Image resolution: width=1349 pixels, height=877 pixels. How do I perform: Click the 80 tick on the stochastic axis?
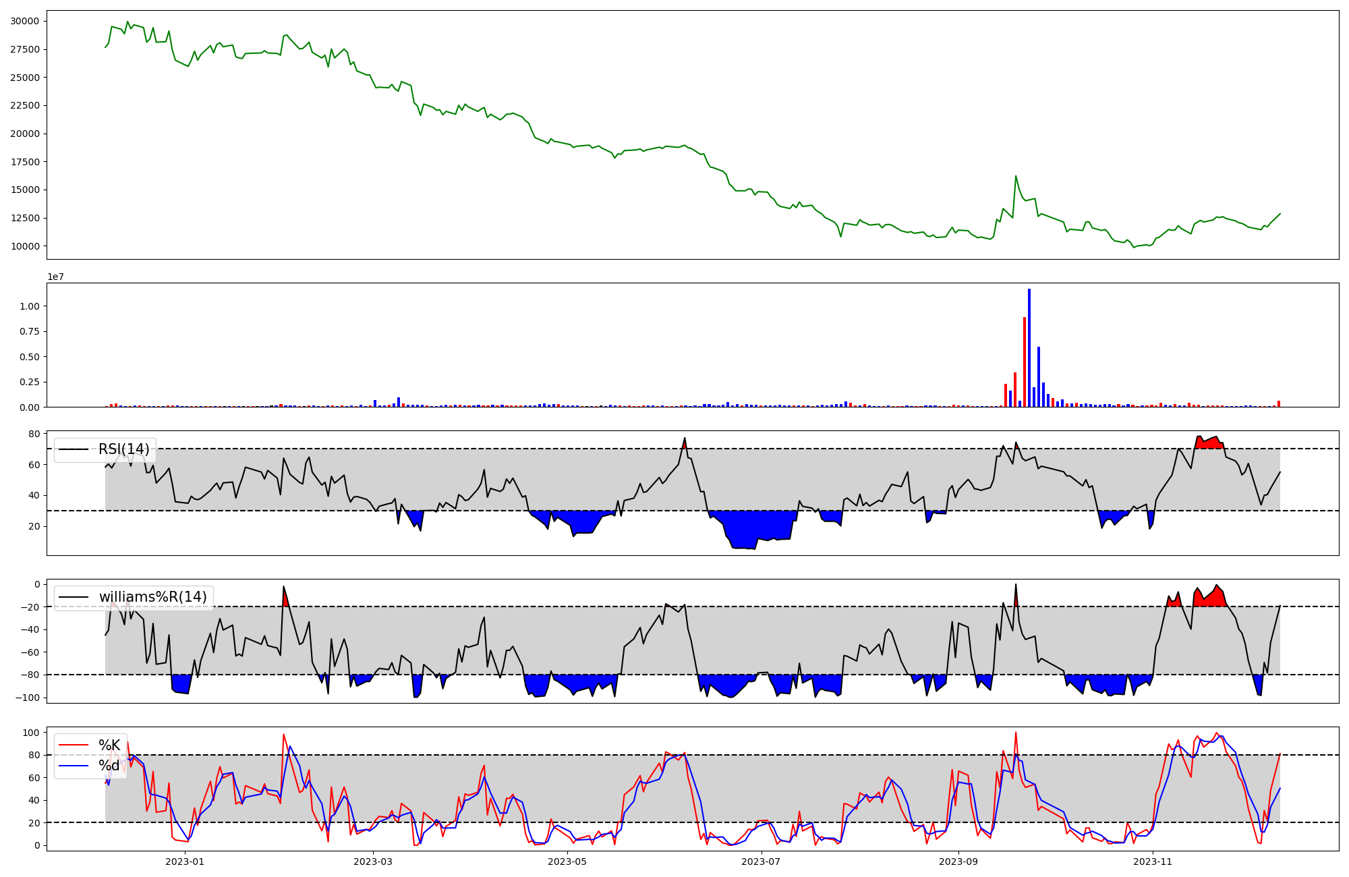(x=34, y=755)
